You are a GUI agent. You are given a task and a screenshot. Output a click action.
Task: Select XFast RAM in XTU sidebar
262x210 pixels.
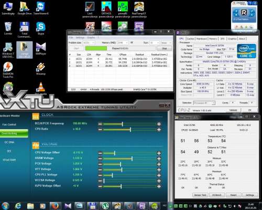[x=9, y=160]
